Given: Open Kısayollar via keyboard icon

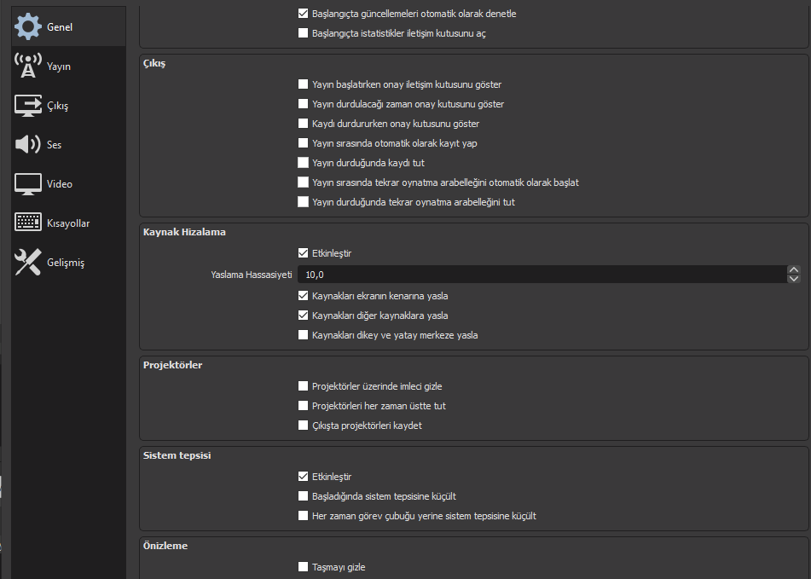Looking at the screenshot, I should (28, 223).
